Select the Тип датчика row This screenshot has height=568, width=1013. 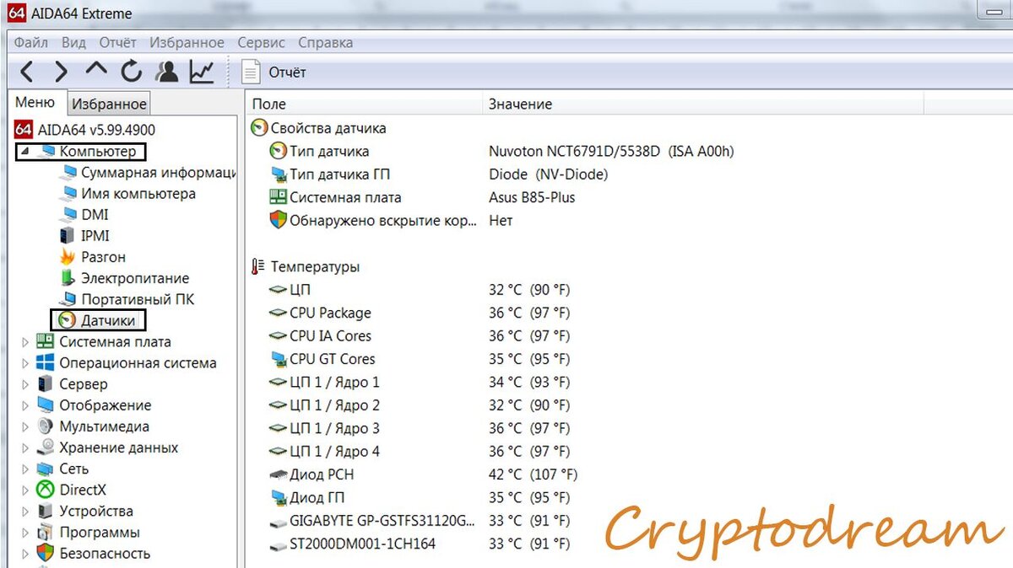[501, 152]
